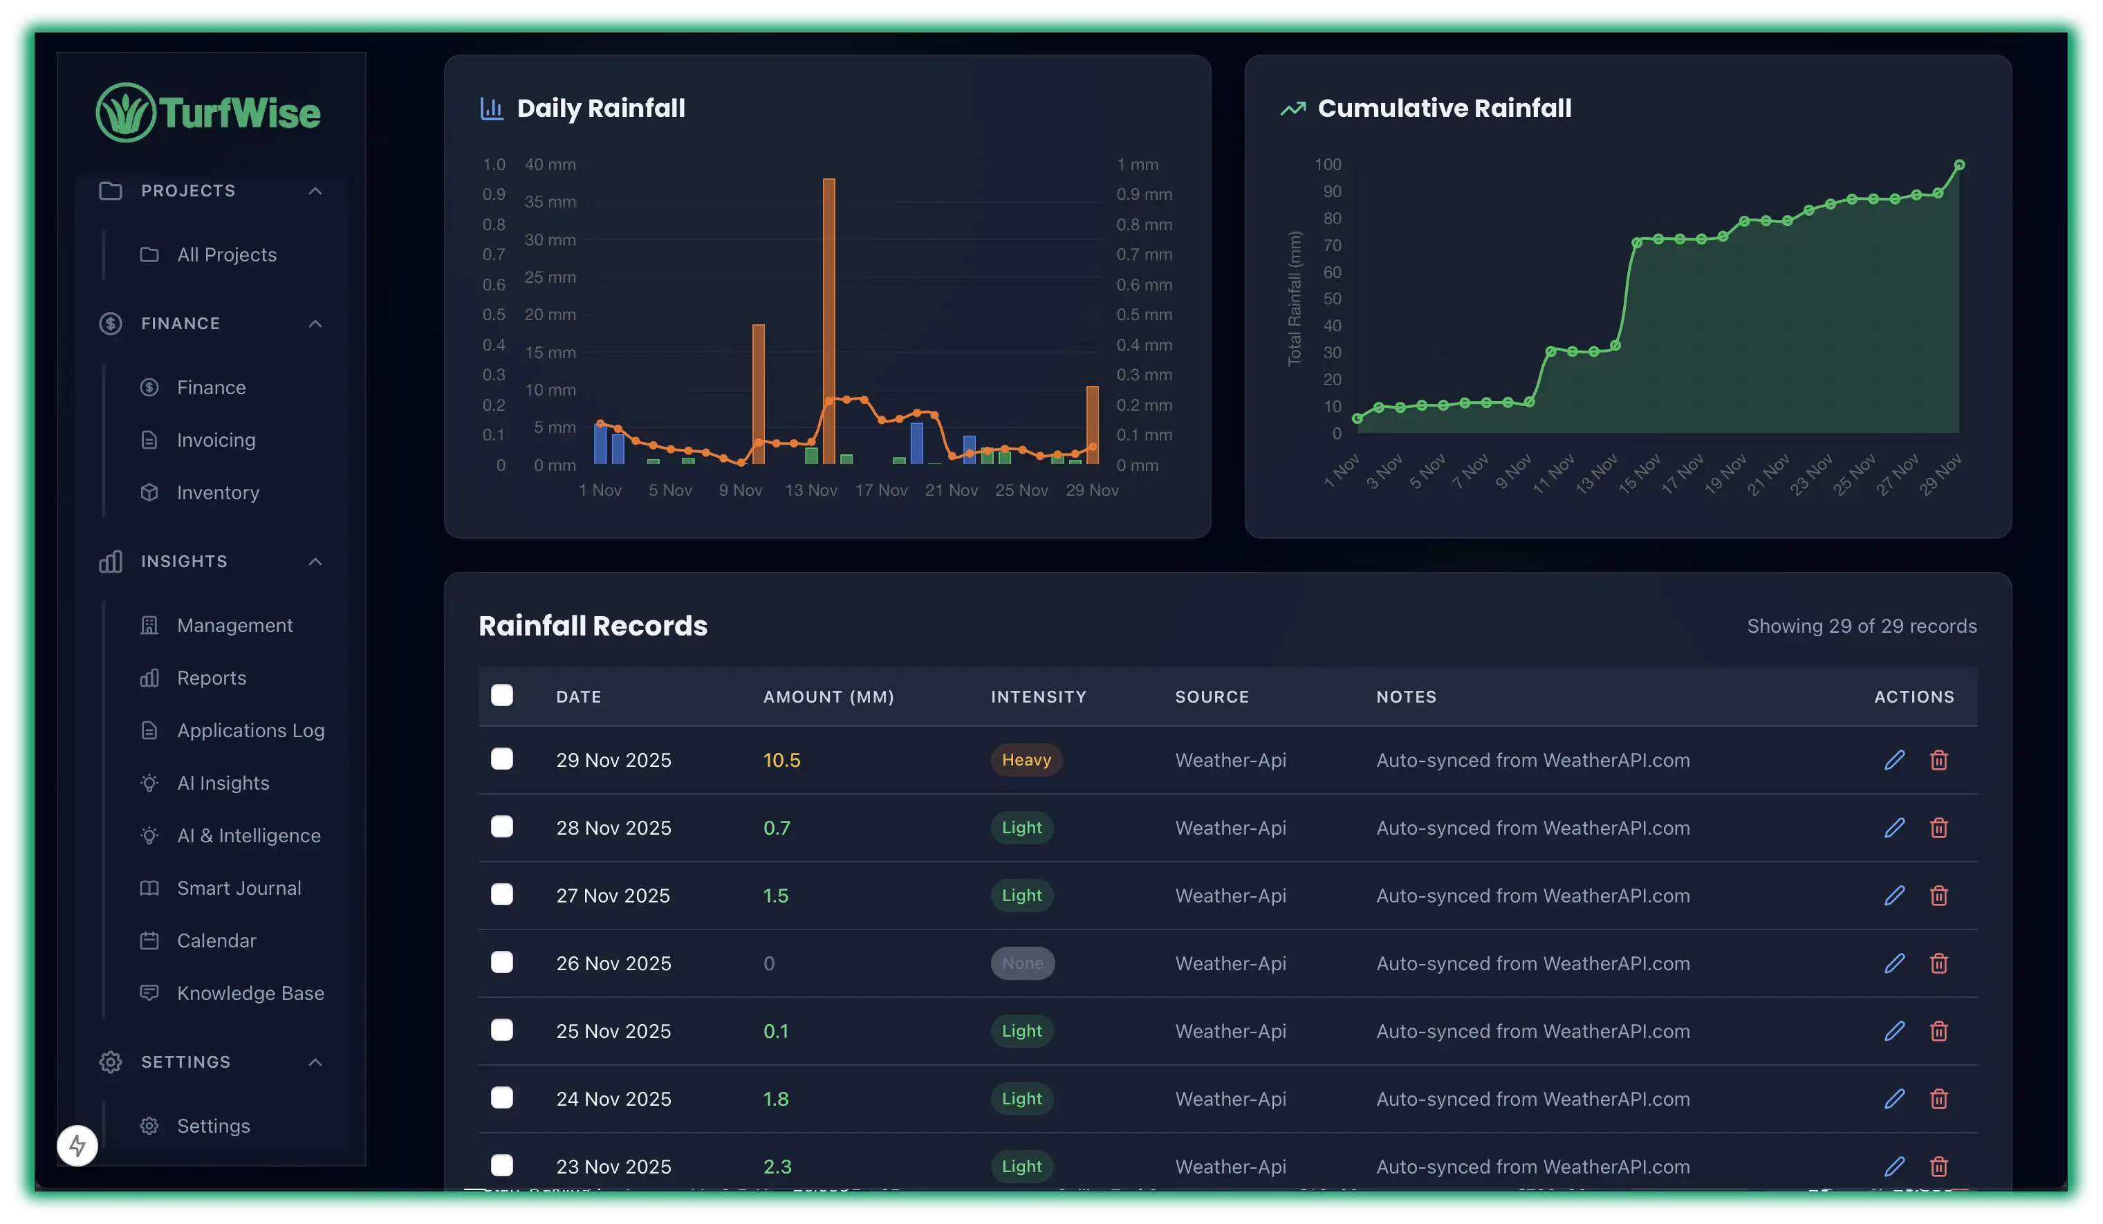Open the Knowledge Base link
Screen dimensions: 2103x1224
(x=250, y=994)
